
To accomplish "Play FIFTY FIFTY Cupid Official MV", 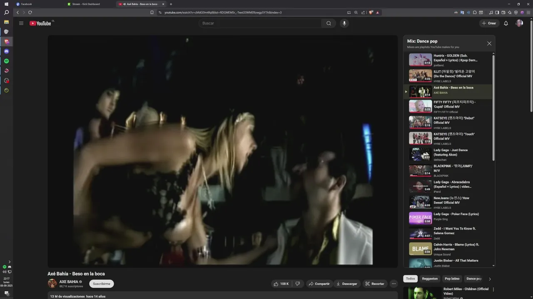I will pos(448,106).
